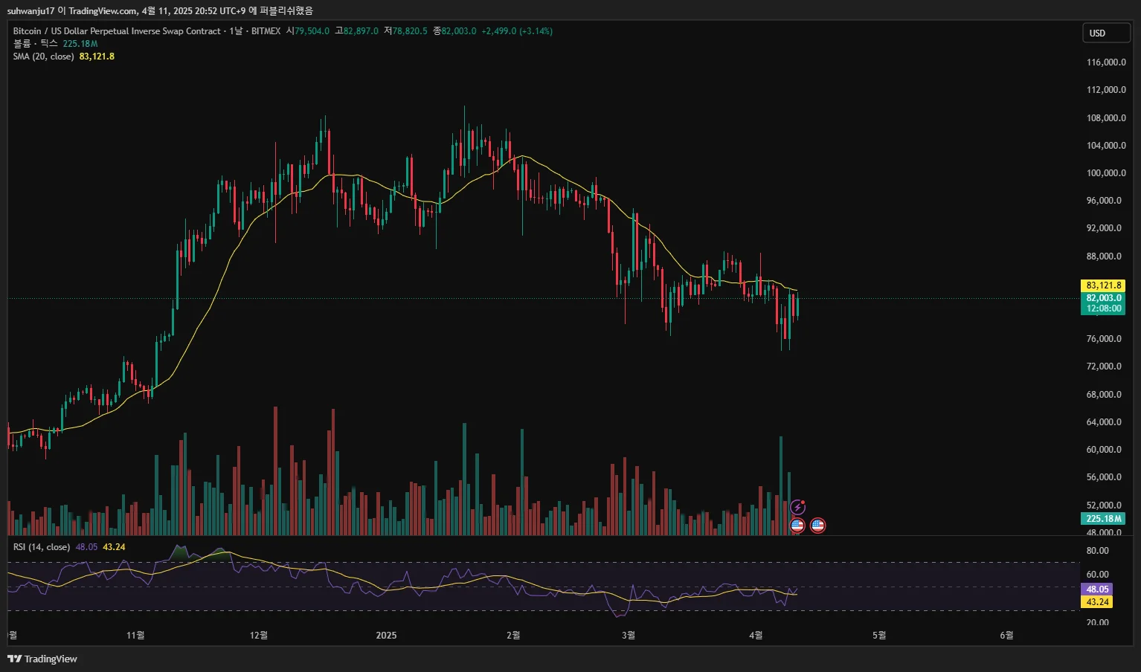Click the purple lightning event icon
1141x672 pixels.
point(797,507)
